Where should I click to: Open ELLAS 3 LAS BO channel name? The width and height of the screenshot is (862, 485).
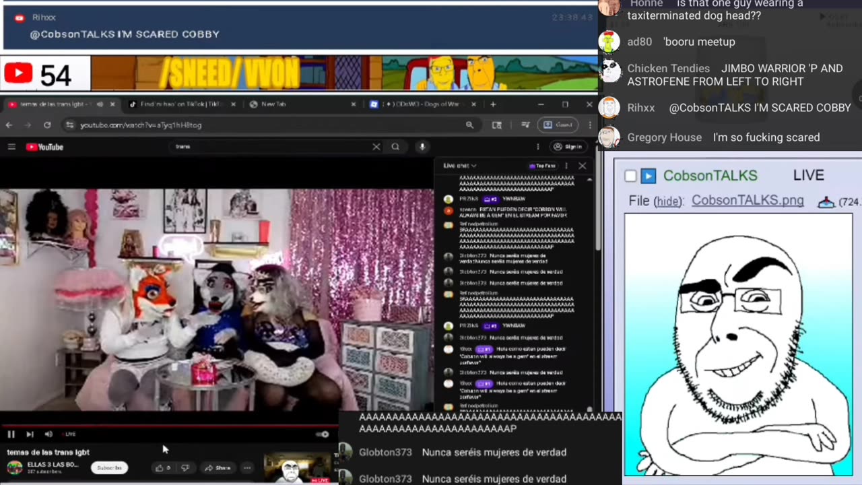tap(53, 465)
